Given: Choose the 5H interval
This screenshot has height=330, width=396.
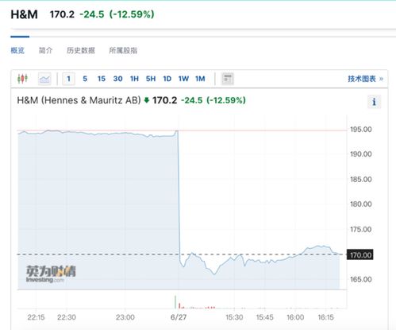Looking at the screenshot, I should tap(151, 79).
